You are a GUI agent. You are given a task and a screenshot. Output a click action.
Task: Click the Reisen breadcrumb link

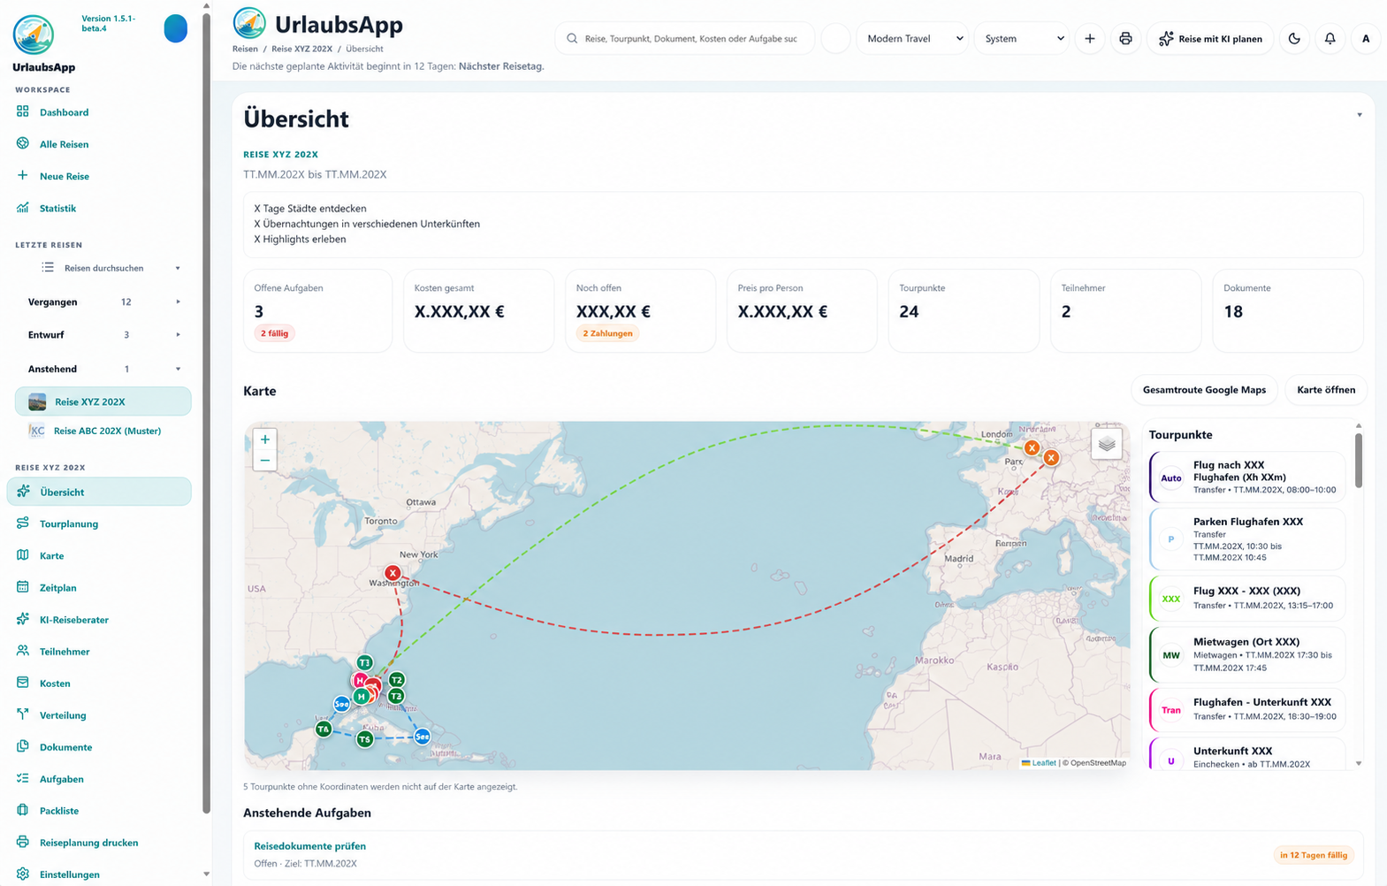(245, 49)
